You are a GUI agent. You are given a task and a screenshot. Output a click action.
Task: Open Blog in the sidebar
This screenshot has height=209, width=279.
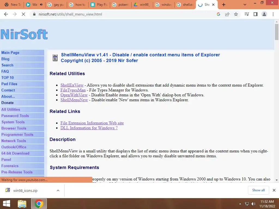(x=22, y=59)
